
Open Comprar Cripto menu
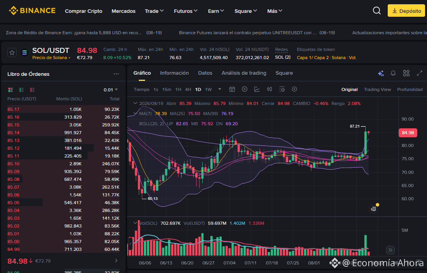point(84,11)
